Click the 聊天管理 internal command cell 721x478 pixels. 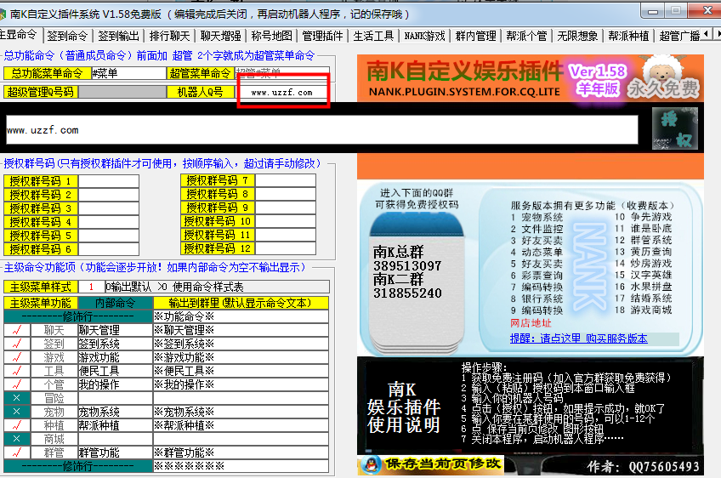pyautogui.click(x=115, y=330)
